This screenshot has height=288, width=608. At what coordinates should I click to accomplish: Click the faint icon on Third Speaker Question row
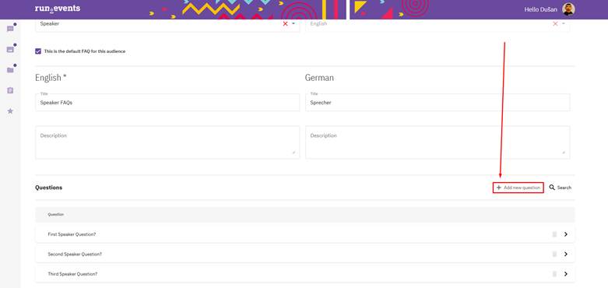(554, 274)
